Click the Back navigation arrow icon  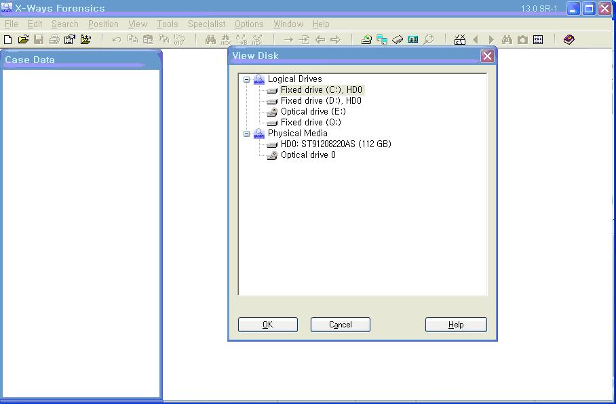[320, 39]
